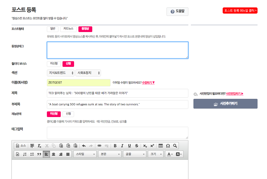Open the 글꼴 font dropdown
Viewport: 267px width, 179px height.
(135, 154)
